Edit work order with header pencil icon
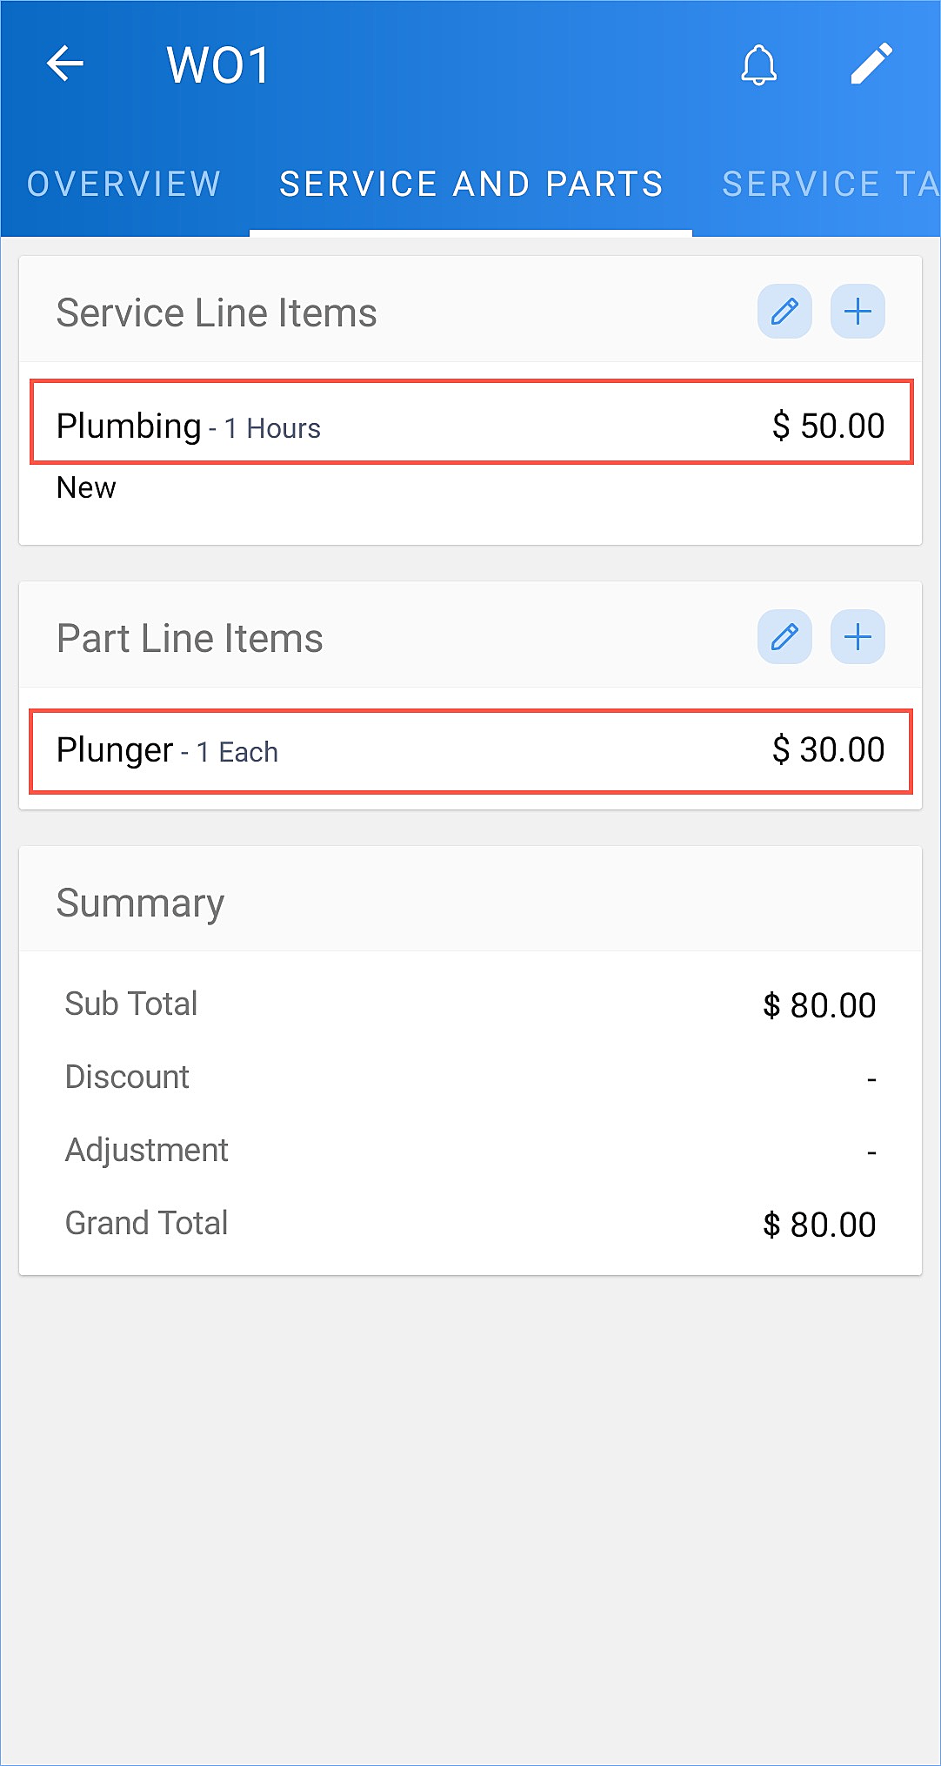This screenshot has height=1766, width=941. pos(871,64)
